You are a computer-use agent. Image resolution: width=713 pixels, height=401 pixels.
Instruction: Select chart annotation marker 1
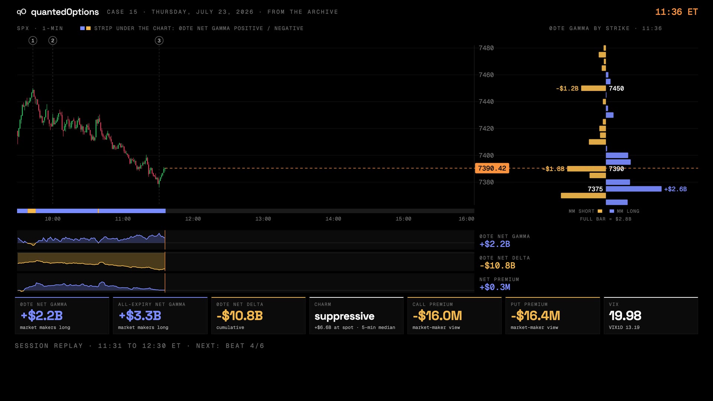click(x=33, y=40)
